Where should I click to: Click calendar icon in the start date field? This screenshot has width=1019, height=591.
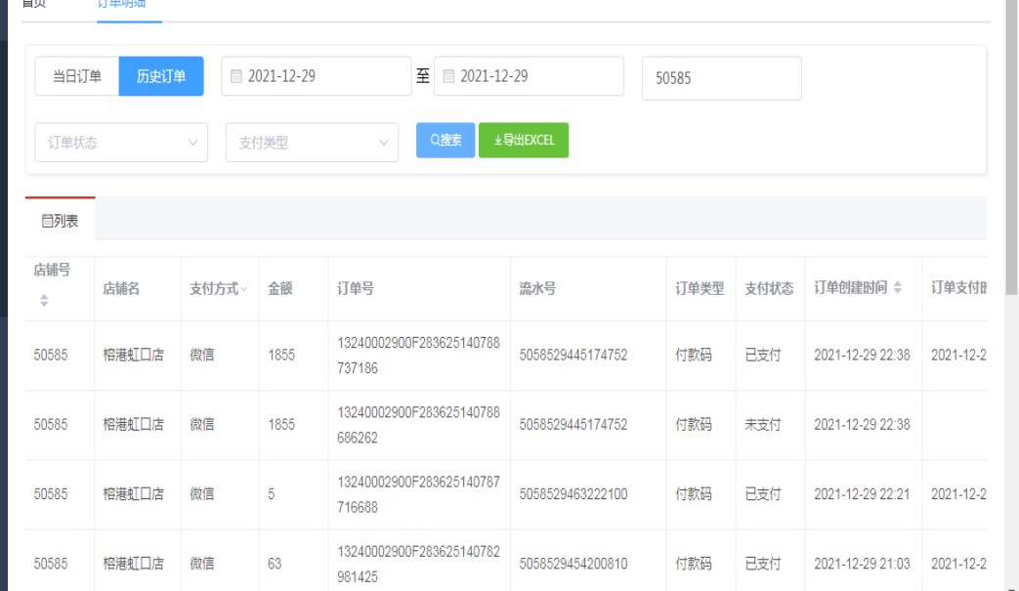click(x=236, y=76)
